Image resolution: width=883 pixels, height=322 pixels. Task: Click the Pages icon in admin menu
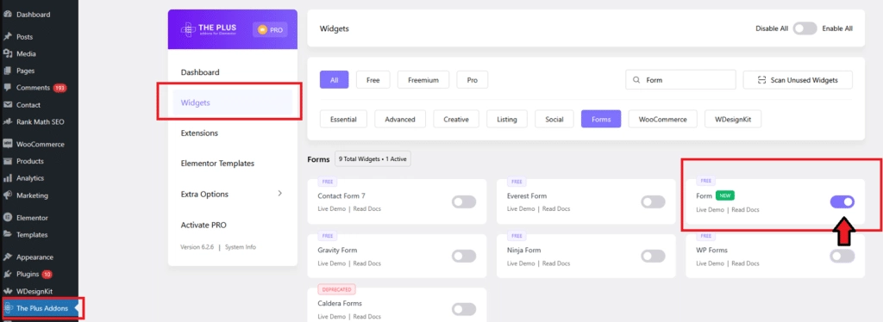(8, 71)
